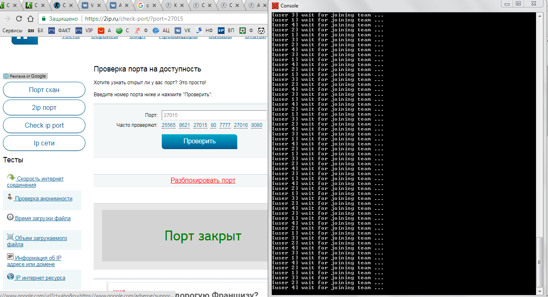Click the Порт input field
The width and height of the screenshot is (548, 297).
214,115
